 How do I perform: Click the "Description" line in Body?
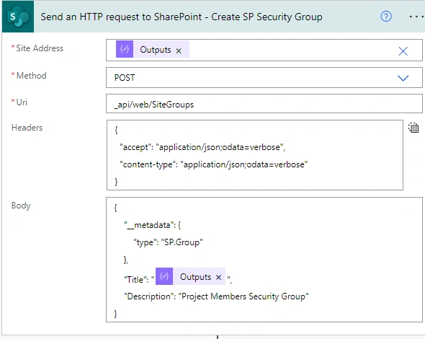pos(216,296)
